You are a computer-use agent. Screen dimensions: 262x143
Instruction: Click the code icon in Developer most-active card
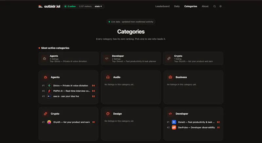pyautogui.click(x=107, y=58)
